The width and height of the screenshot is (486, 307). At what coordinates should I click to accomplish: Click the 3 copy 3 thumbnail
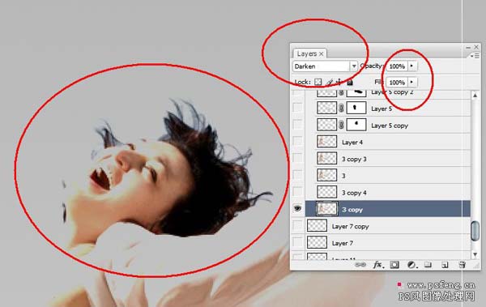(x=326, y=158)
